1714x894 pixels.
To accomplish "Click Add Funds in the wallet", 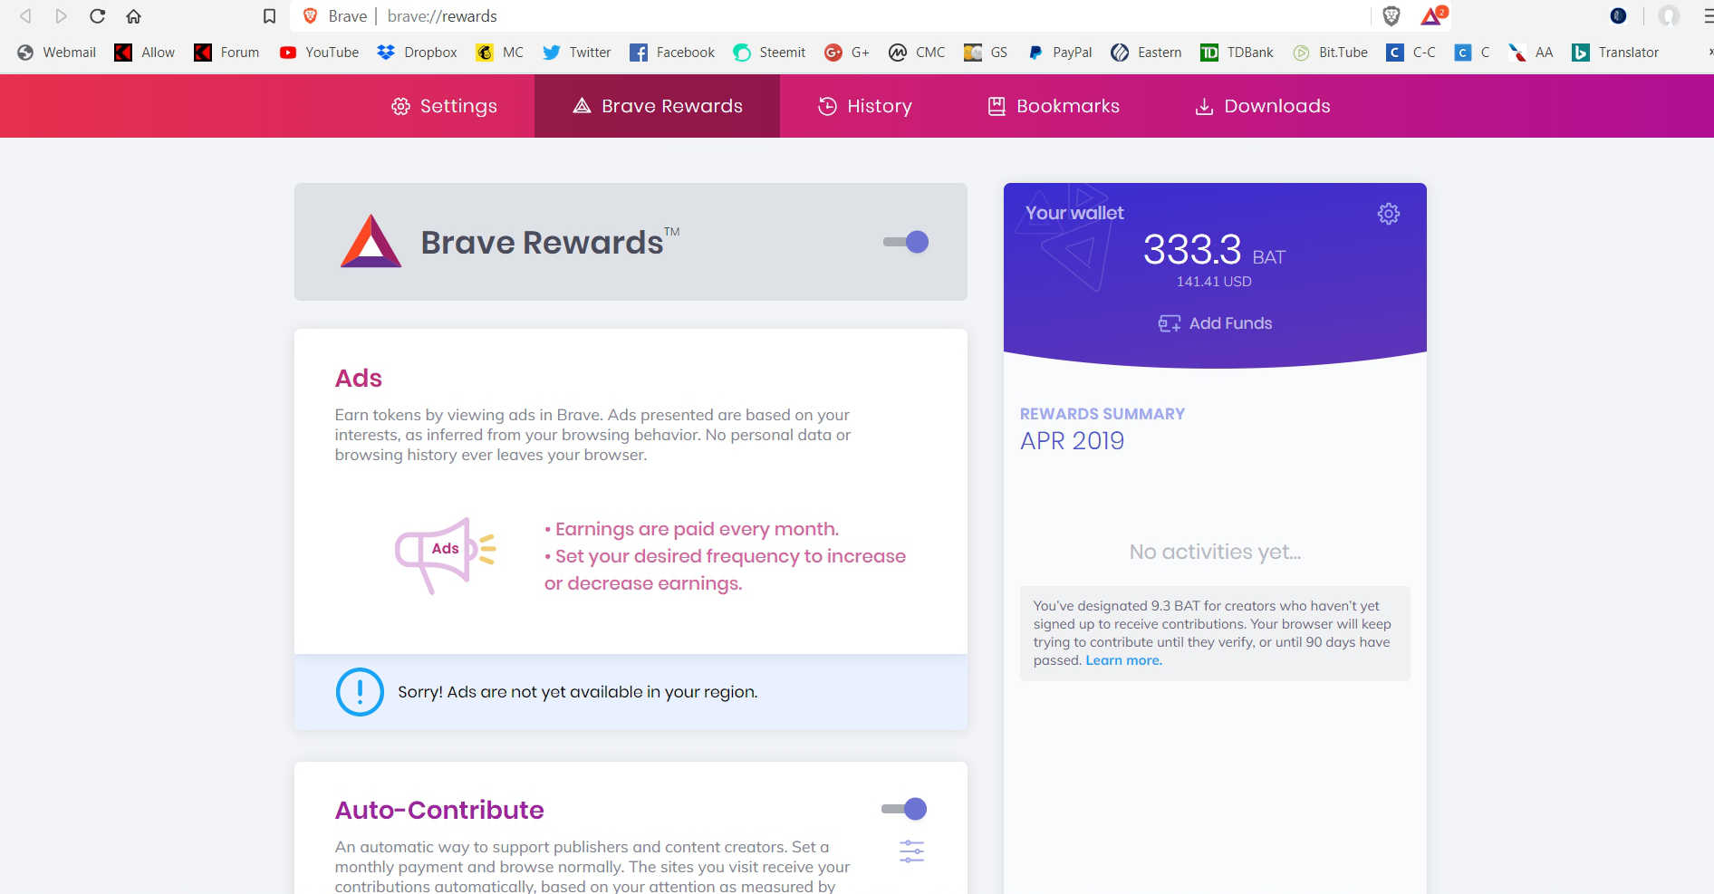I will point(1215,323).
